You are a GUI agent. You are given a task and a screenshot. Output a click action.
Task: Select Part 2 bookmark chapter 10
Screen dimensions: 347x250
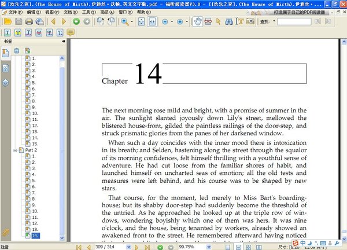[35, 211]
